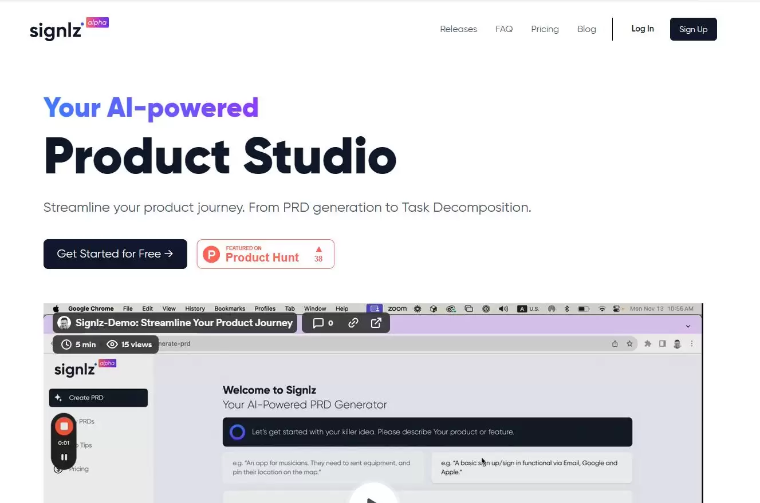Click the Create PRD sparkle icon in sidebar
760x503 pixels.
tap(58, 397)
